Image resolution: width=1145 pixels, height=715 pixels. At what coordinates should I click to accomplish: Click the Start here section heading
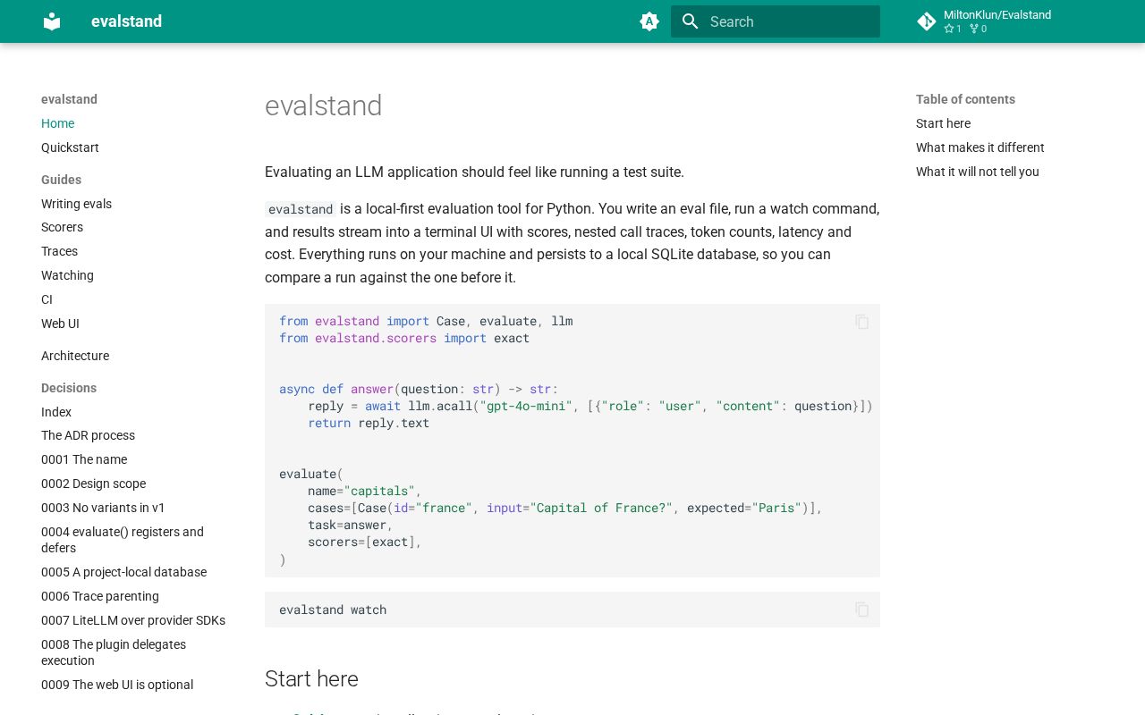pyautogui.click(x=311, y=679)
